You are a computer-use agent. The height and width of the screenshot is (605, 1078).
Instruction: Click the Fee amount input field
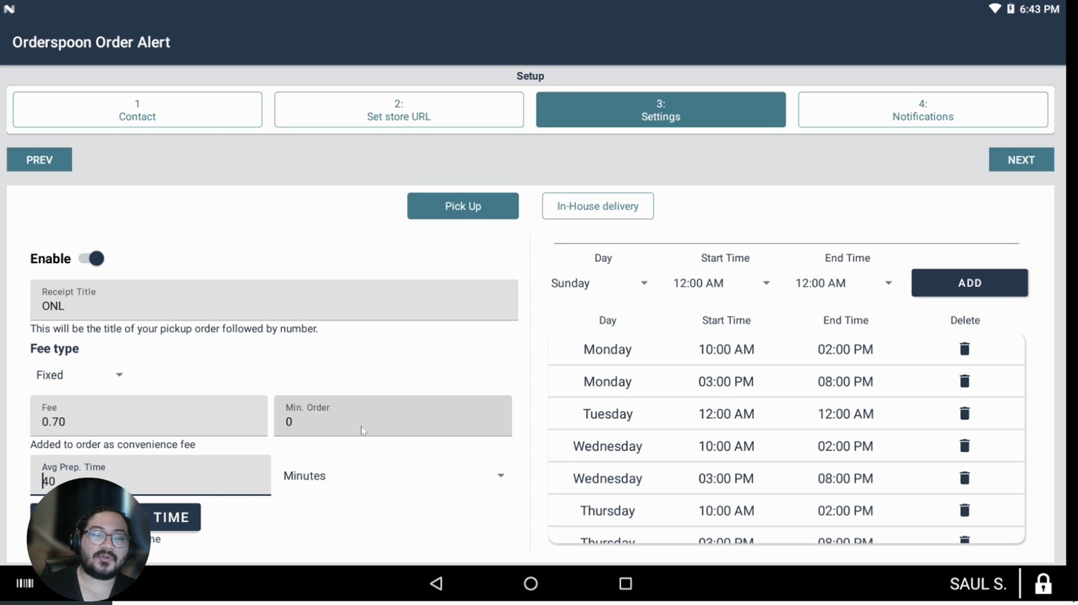coord(149,416)
